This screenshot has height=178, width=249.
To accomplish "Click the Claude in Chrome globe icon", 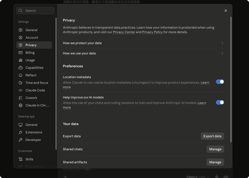I will coord(21,106).
